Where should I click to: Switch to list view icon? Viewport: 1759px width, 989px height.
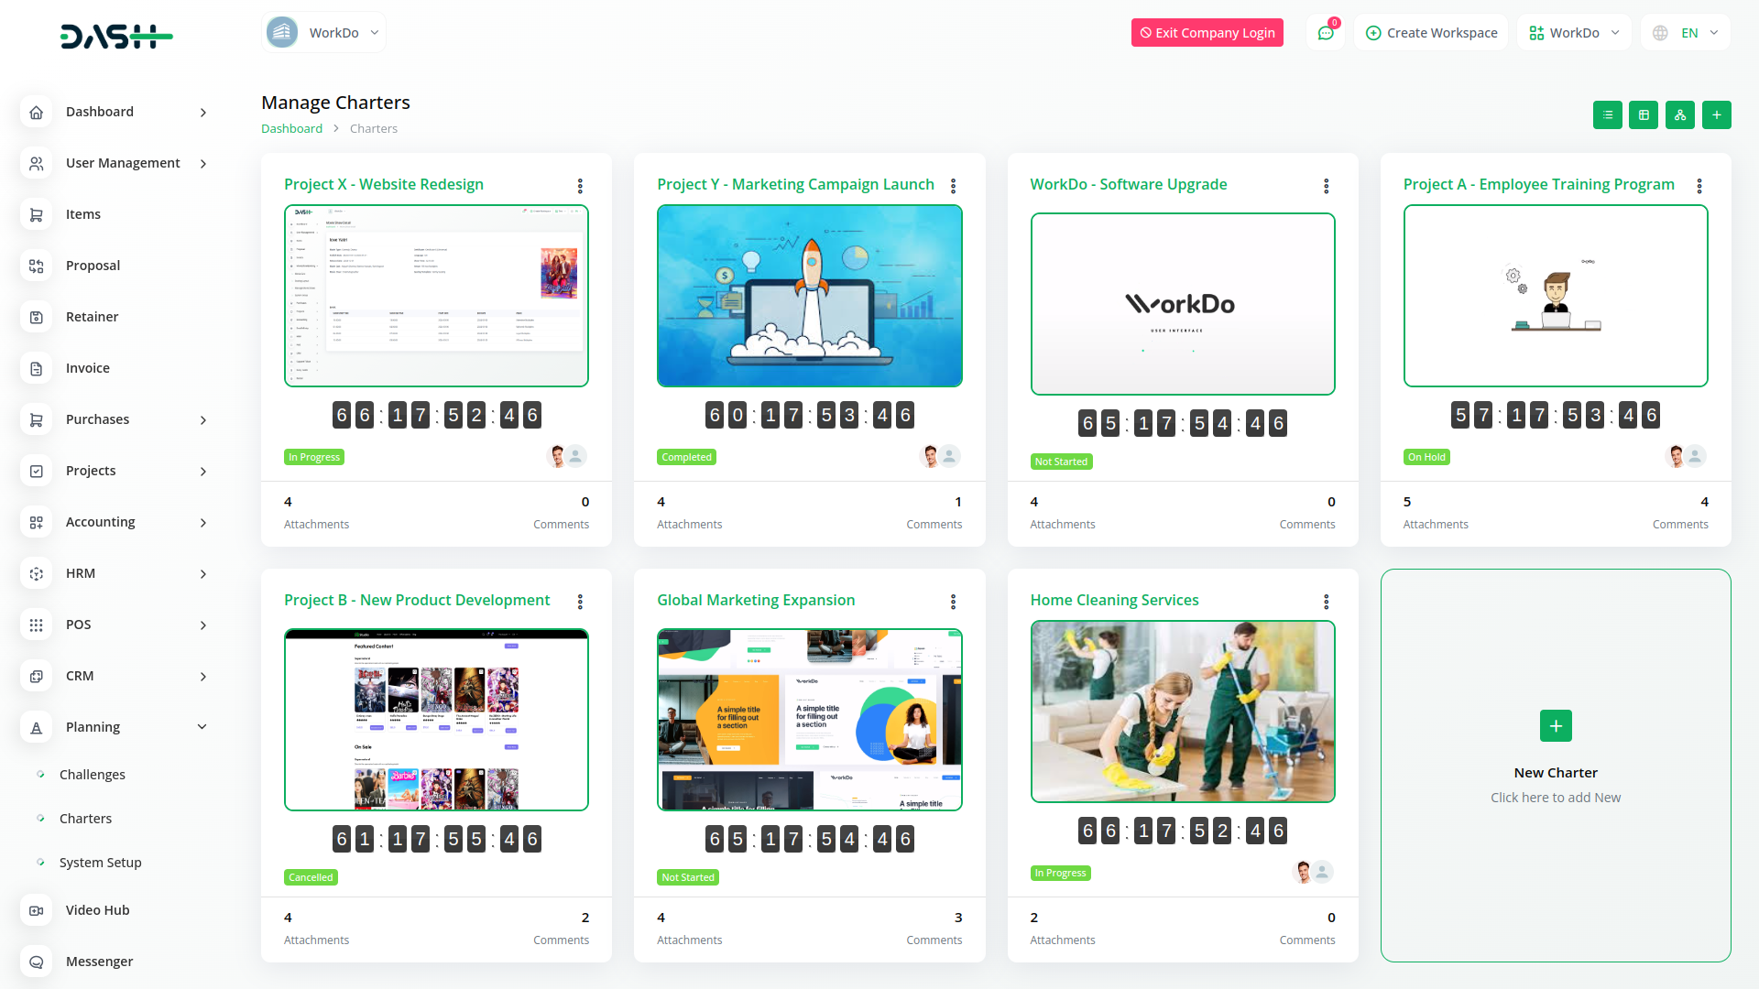coord(1607,114)
